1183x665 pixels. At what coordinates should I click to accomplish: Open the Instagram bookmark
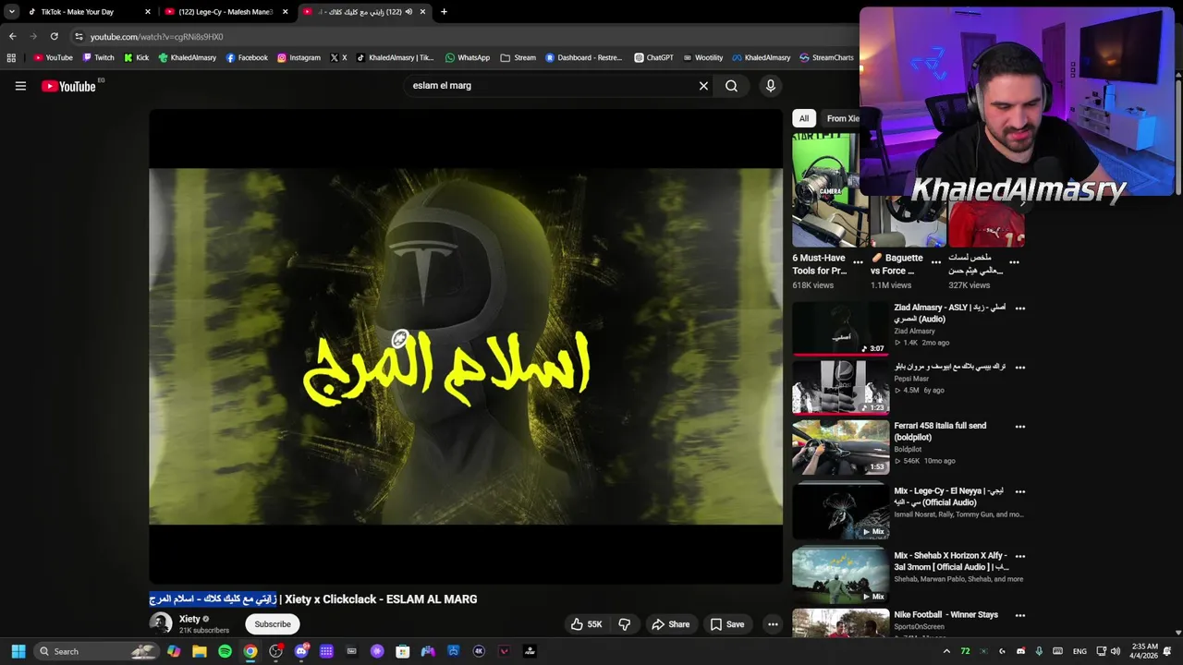pyautogui.click(x=299, y=57)
